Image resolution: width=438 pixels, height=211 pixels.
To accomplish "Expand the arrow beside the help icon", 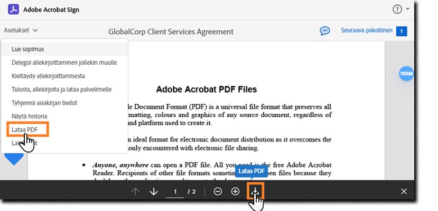I will (x=407, y=9).
